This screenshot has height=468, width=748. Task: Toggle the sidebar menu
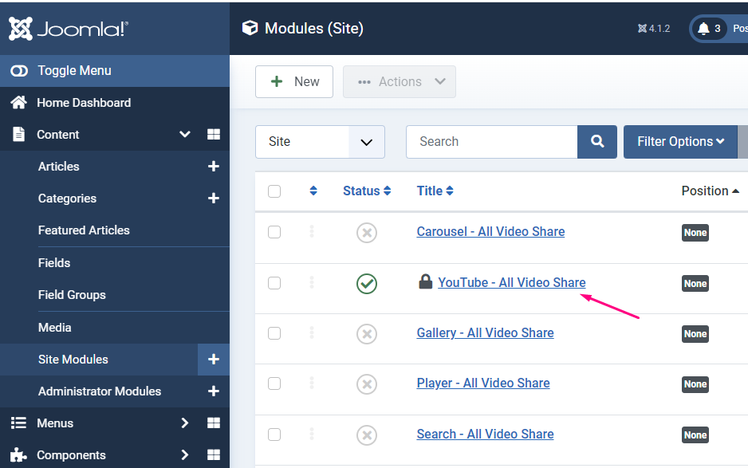click(115, 71)
